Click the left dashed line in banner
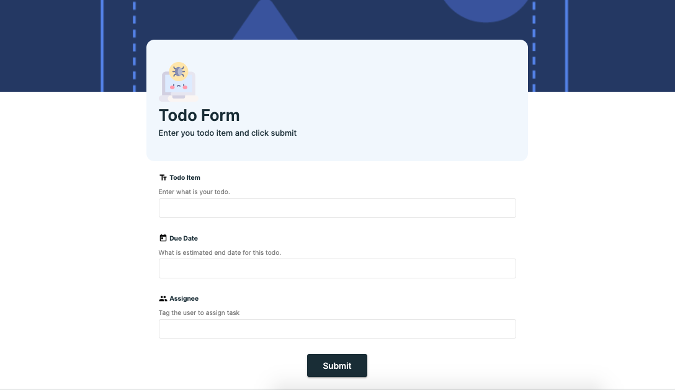Screen dimensions: 675x390 (135, 43)
